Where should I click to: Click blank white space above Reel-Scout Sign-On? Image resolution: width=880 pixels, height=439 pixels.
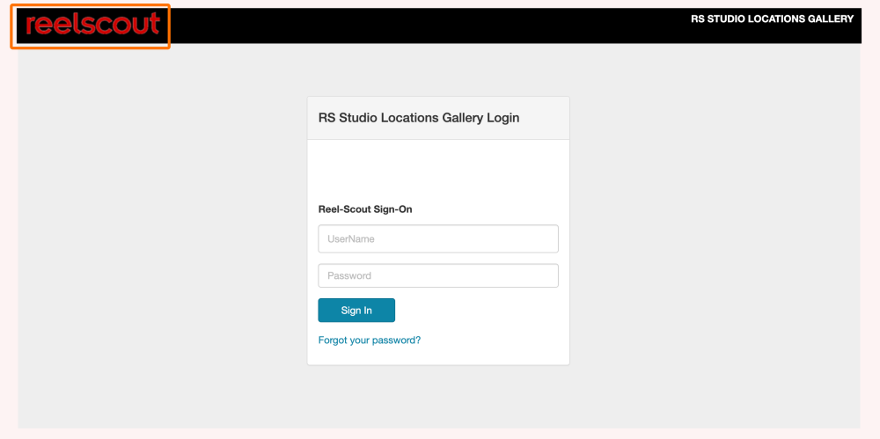[x=438, y=172]
